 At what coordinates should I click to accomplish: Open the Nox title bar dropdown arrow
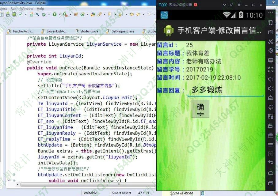click(x=224, y=5)
